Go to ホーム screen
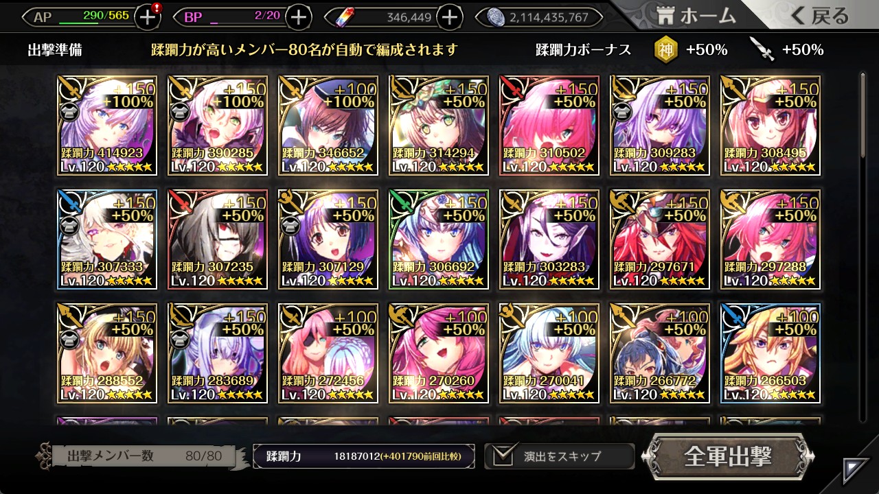The height and width of the screenshot is (494, 879). [695, 16]
